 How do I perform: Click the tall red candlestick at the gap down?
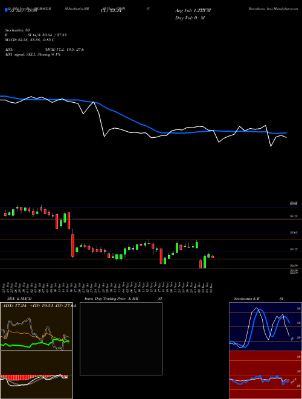coord(73,245)
